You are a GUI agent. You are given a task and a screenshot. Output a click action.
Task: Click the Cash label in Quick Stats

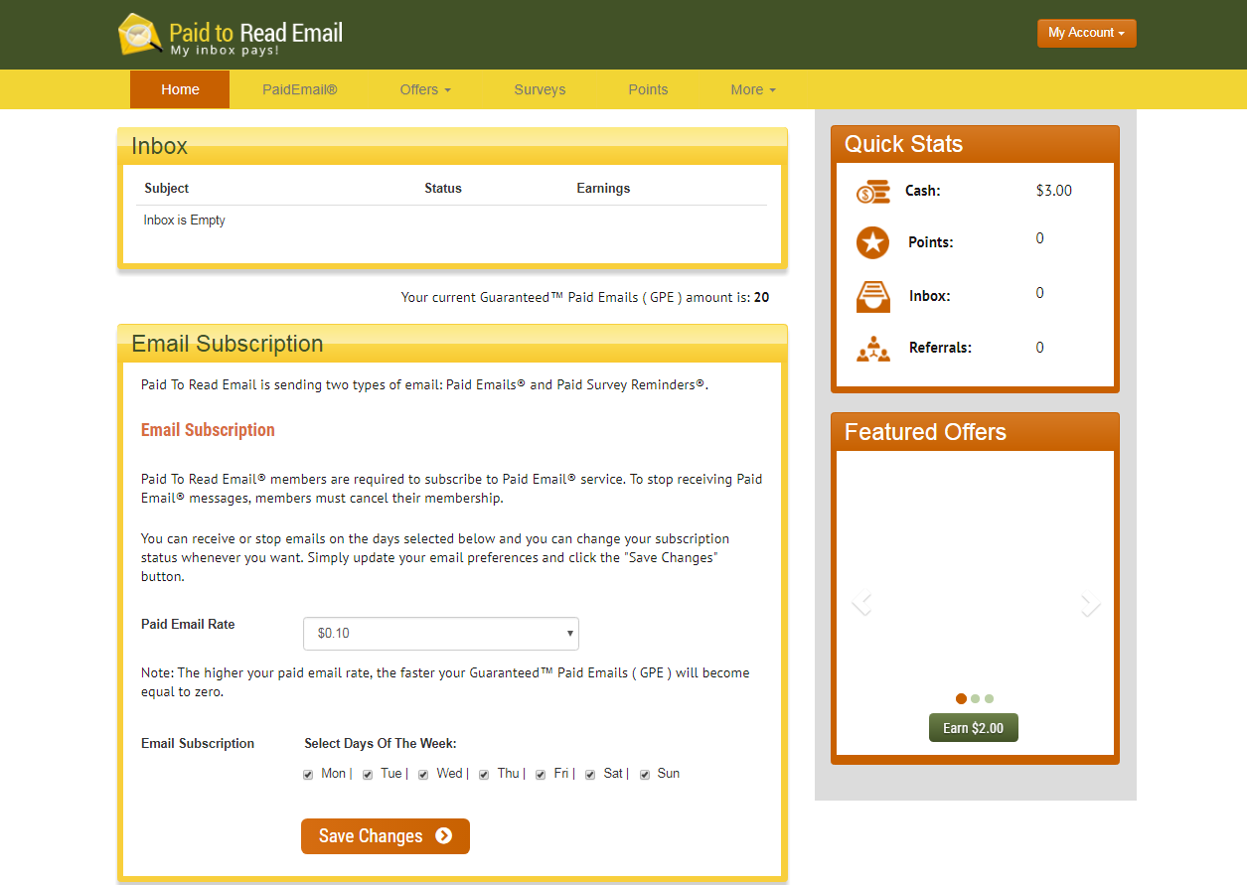922,191
